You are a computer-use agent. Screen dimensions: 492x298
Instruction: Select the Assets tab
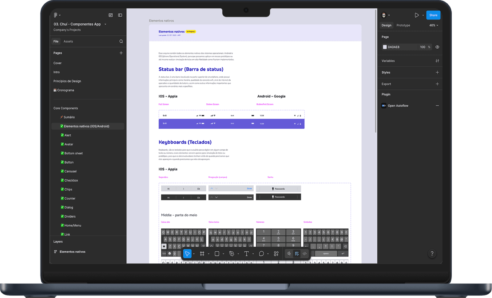(x=68, y=41)
